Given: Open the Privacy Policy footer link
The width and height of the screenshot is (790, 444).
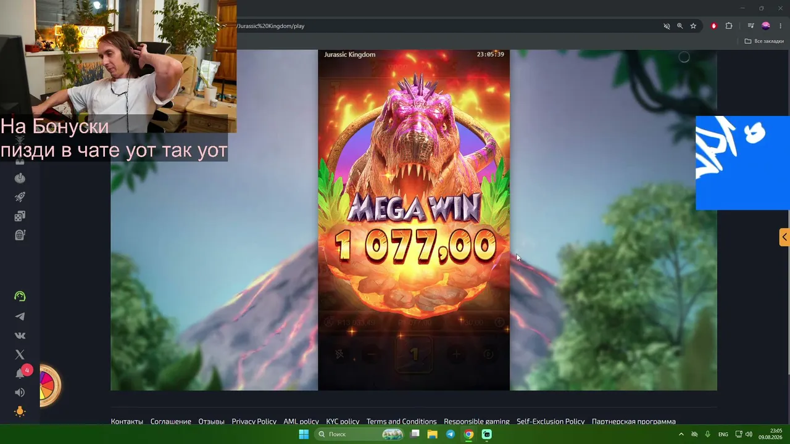Looking at the screenshot, I should (x=254, y=422).
